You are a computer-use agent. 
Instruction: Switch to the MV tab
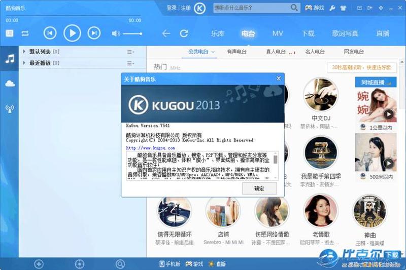point(278,33)
